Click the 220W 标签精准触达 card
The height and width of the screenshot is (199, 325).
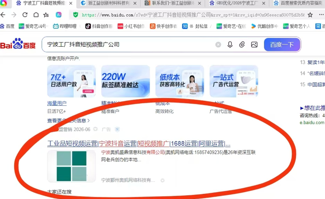pos(125,81)
